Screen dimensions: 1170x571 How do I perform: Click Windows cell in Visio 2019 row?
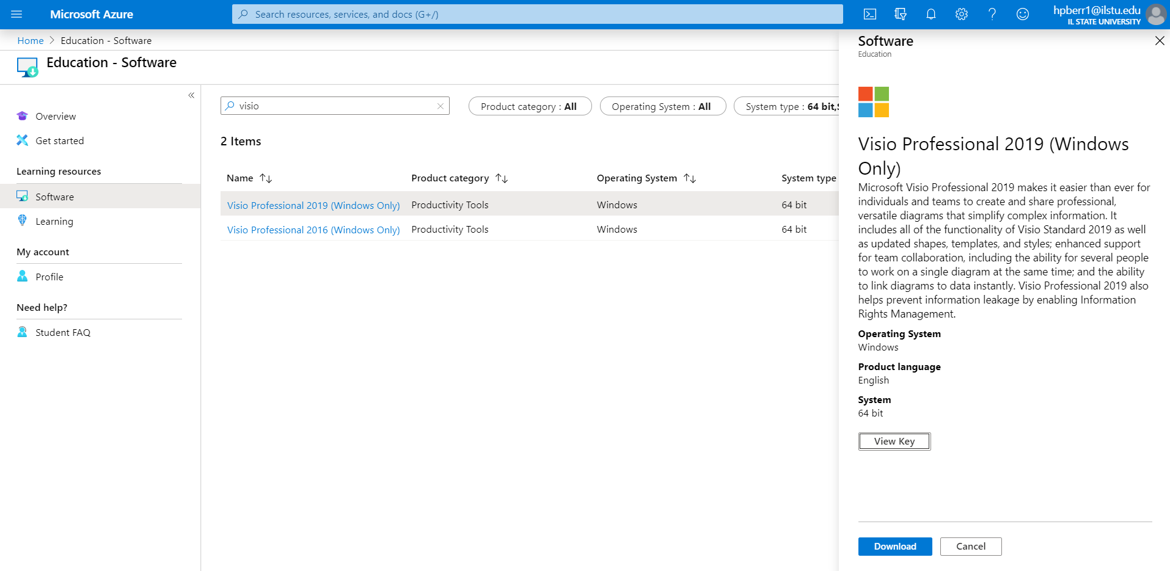click(x=617, y=205)
